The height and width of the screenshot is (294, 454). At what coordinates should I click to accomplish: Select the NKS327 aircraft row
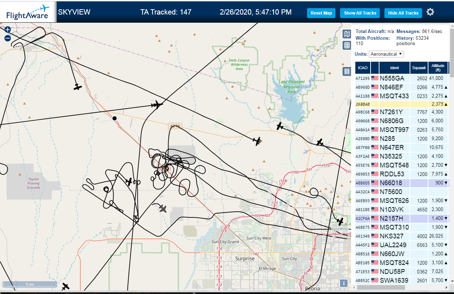(x=402, y=236)
